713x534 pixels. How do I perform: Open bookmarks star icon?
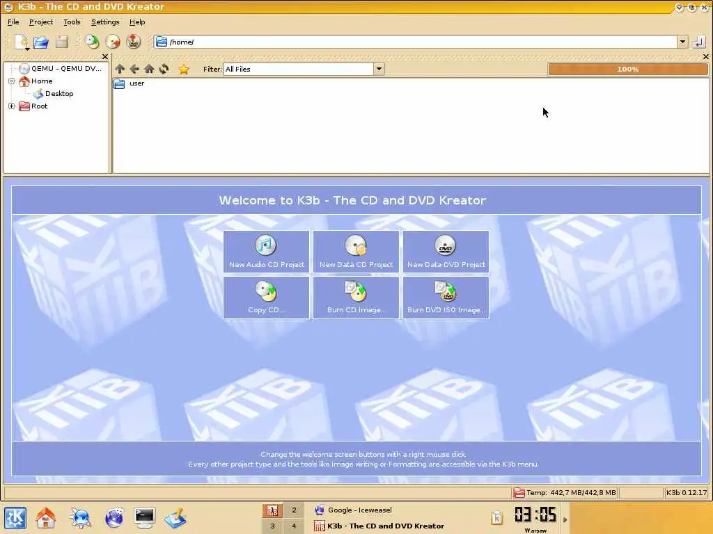pyautogui.click(x=184, y=69)
